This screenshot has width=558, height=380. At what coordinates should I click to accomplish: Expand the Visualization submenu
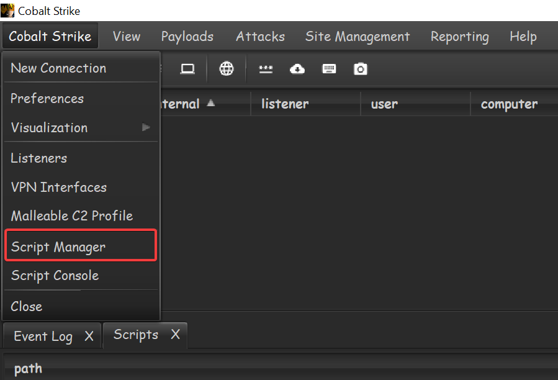[81, 127]
